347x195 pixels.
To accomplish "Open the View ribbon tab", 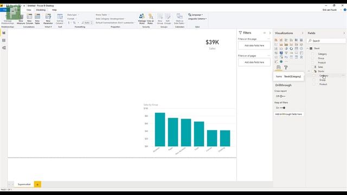I will click(29, 10).
